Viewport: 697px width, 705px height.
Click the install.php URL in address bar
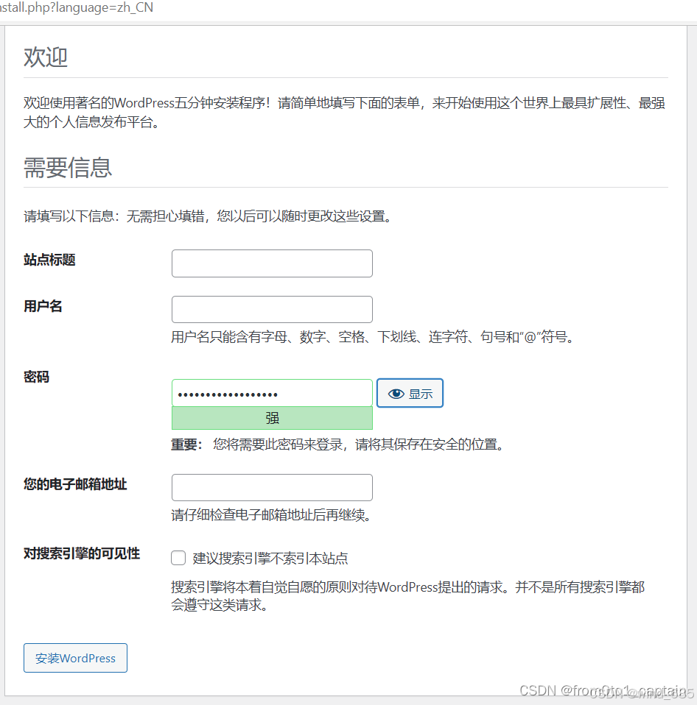[77, 7]
